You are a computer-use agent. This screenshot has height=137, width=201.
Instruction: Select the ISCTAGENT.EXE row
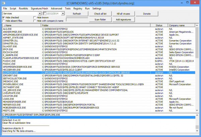tap(99, 87)
